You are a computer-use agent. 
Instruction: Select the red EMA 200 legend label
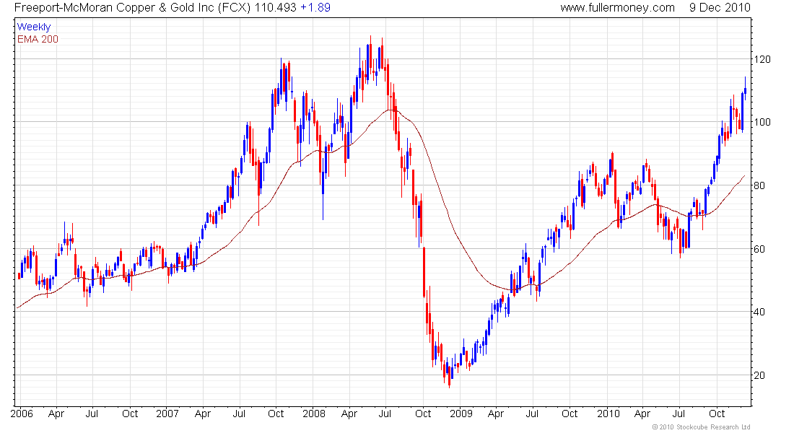(38, 39)
